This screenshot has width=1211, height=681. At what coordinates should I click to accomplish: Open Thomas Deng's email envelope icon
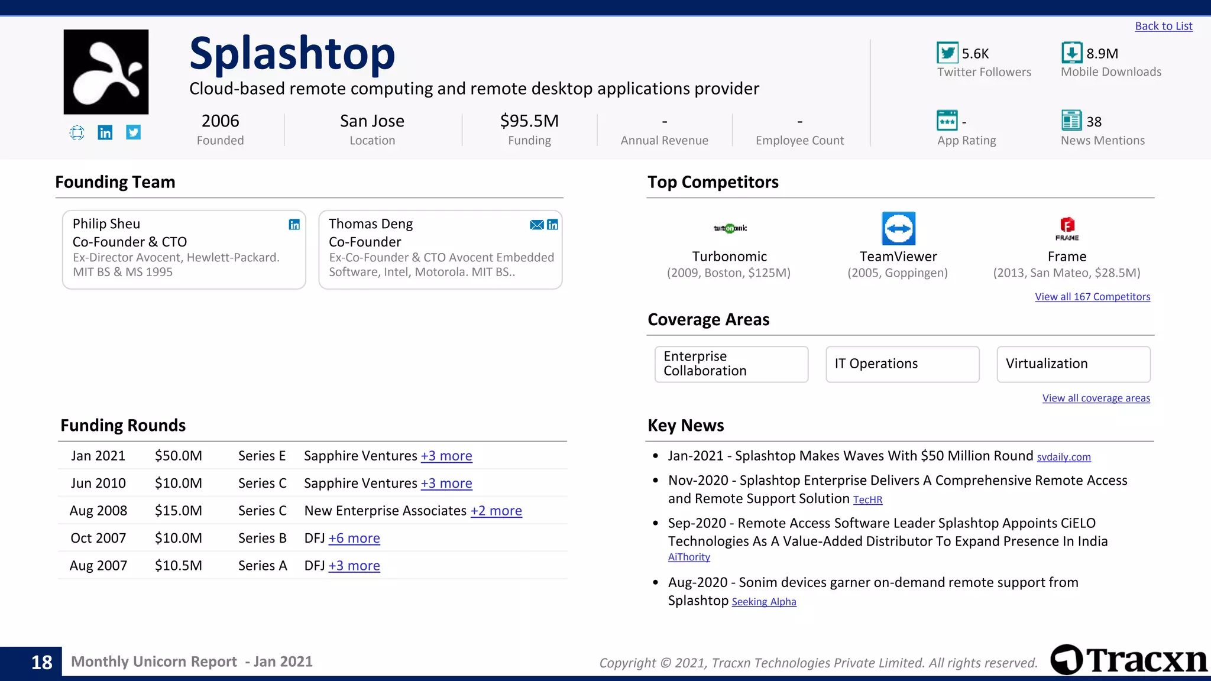(x=537, y=225)
